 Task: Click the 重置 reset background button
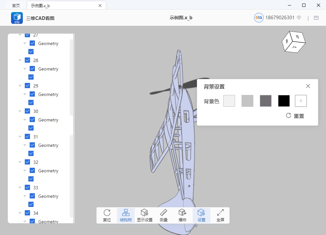(x=295, y=116)
